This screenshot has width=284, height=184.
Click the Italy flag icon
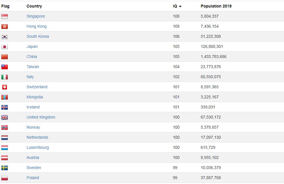[x=5, y=77]
